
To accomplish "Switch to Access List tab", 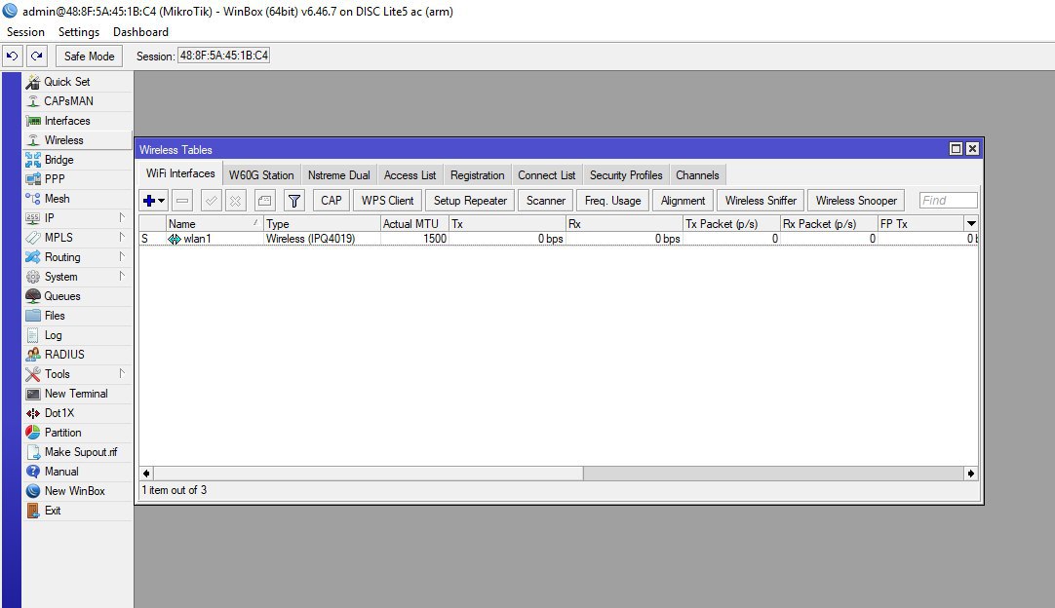I will click(410, 174).
